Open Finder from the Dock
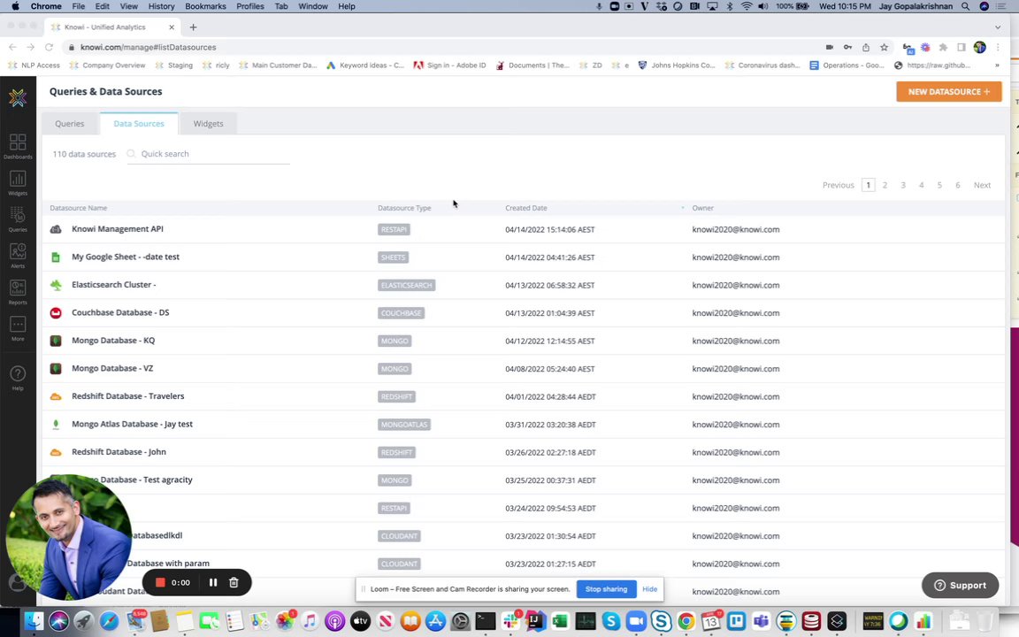This screenshot has width=1019, height=637. [x=33, y=621]
